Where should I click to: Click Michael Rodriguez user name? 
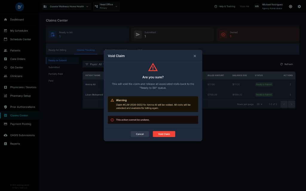(x=272, y=4)
